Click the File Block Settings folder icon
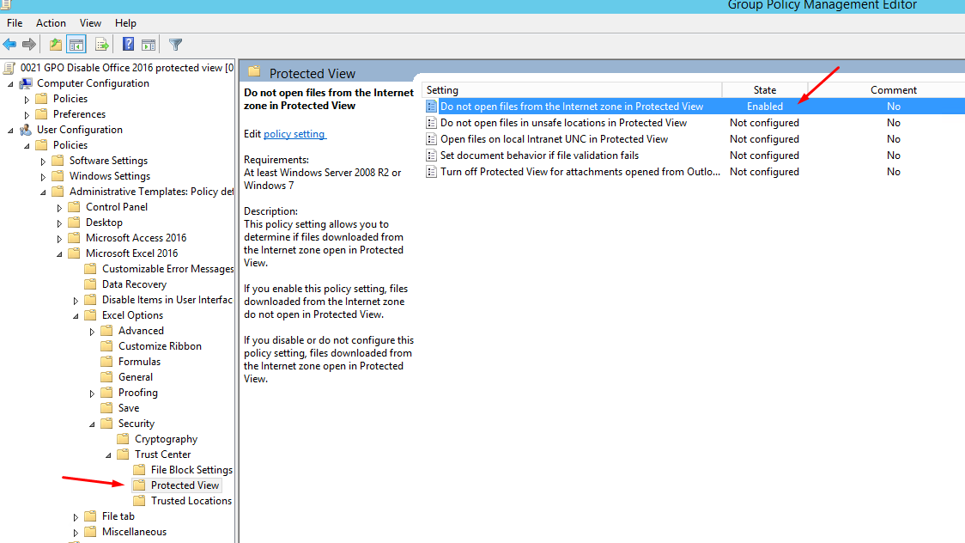 140,470
